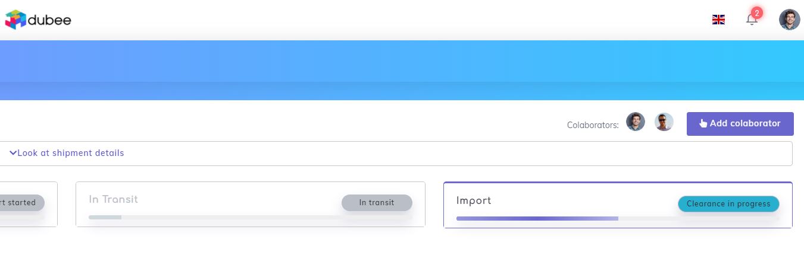Select the first collaborator avatar
This screenshot has height=255, width=804.
click(x=636, y=122)
